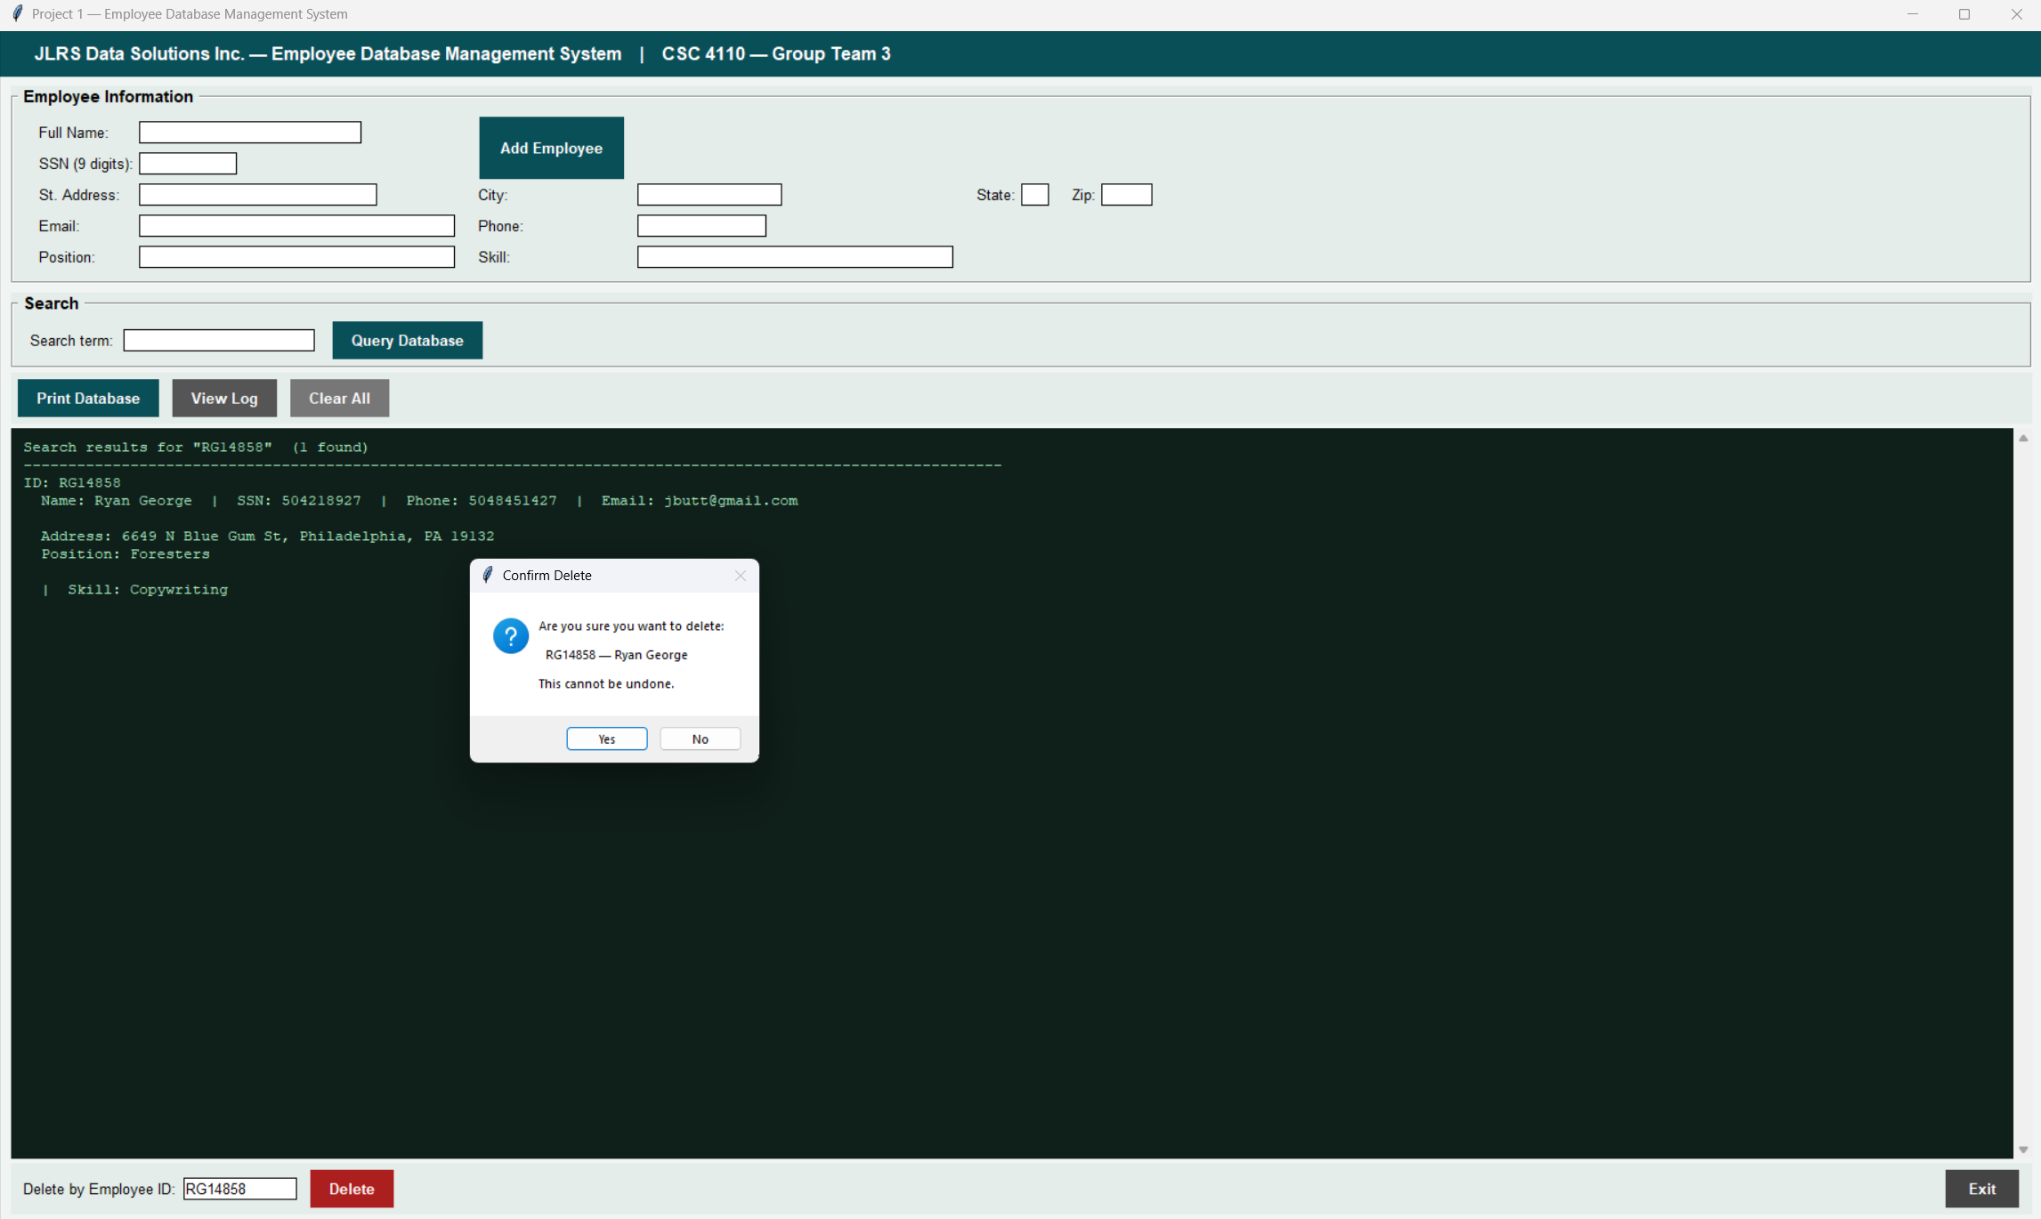Screen dimensions: 2041x1219
Task: Click the scrollbar up arrow
Action: point(2023,438)
